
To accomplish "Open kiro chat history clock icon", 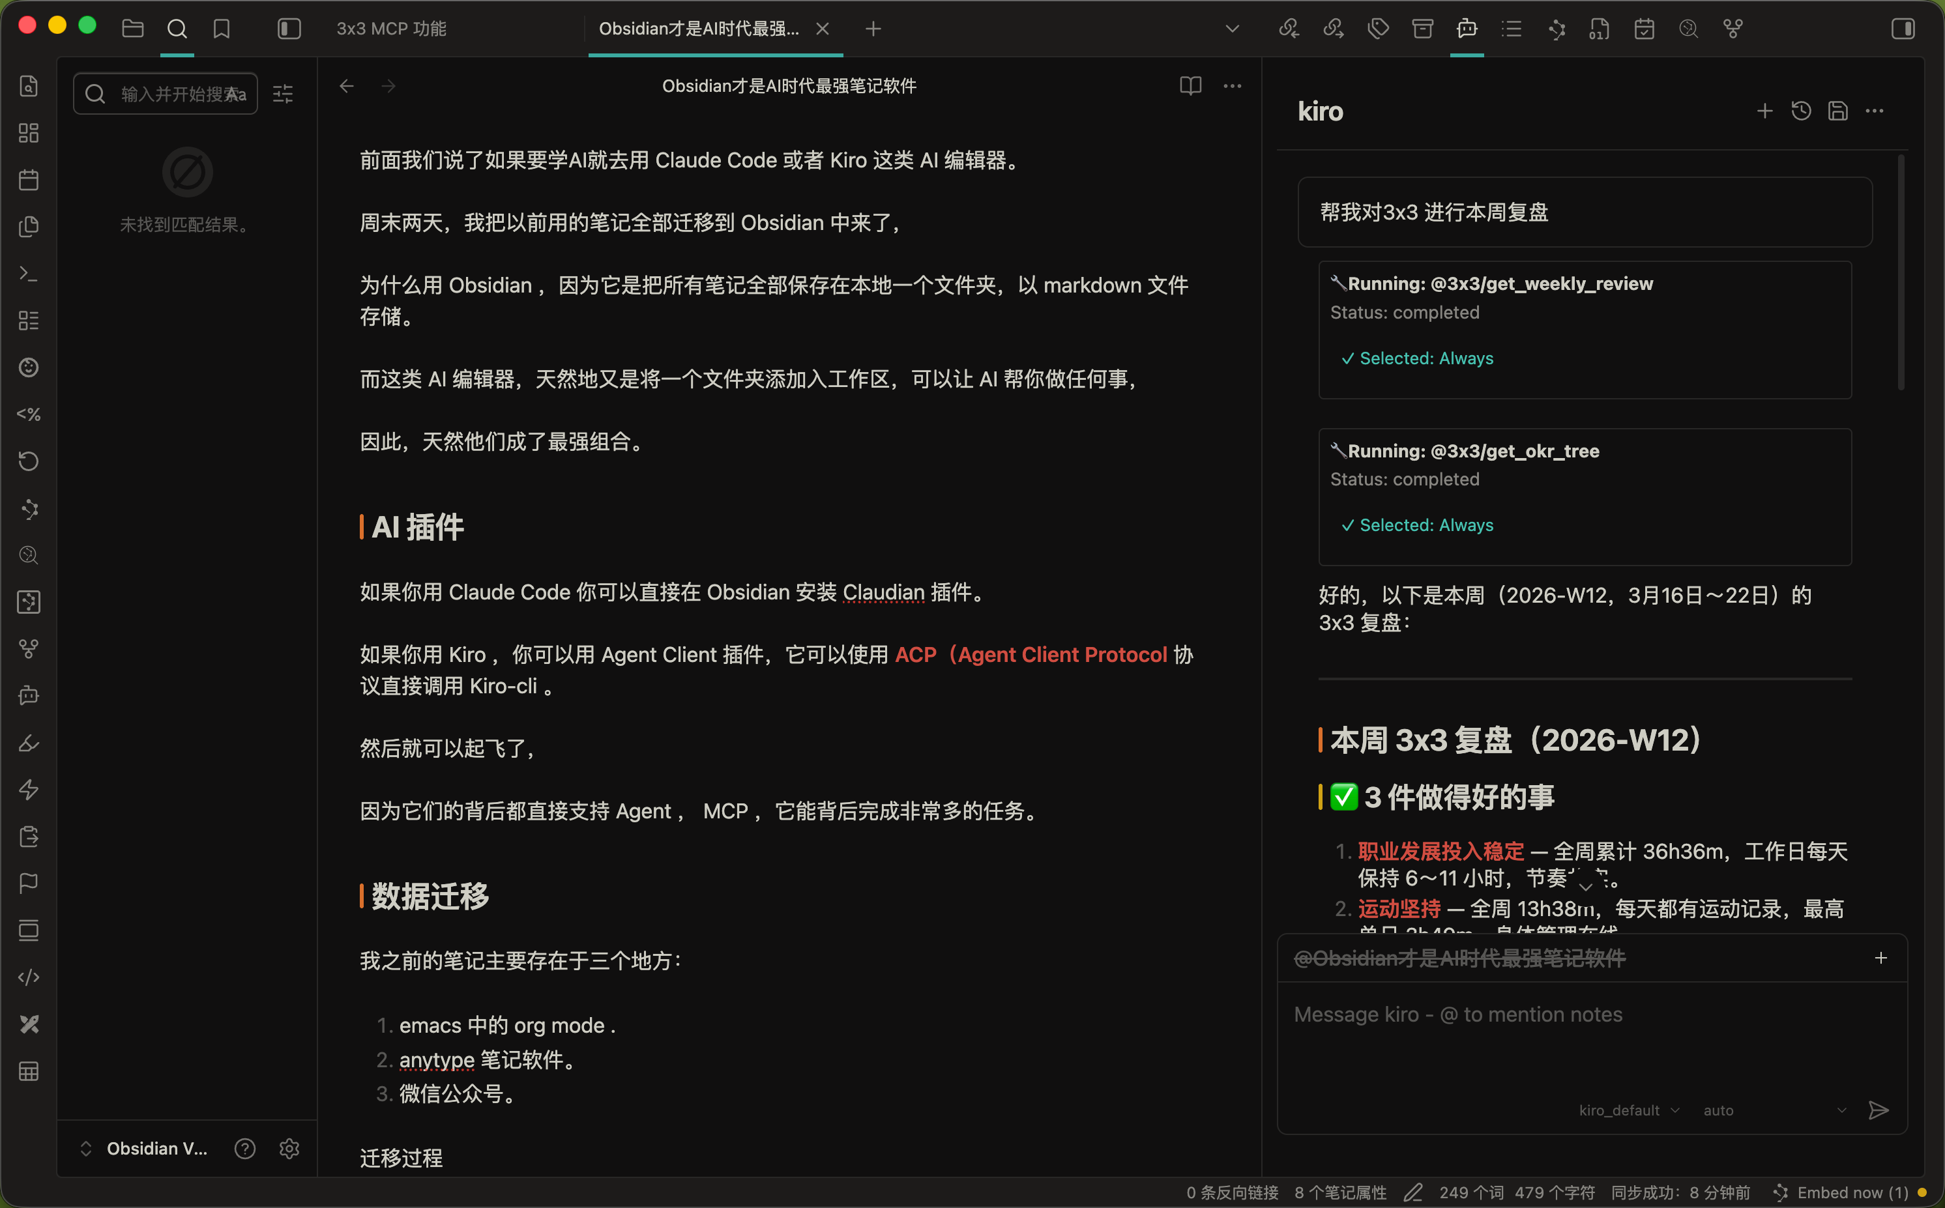I will tap(1801, 111).
